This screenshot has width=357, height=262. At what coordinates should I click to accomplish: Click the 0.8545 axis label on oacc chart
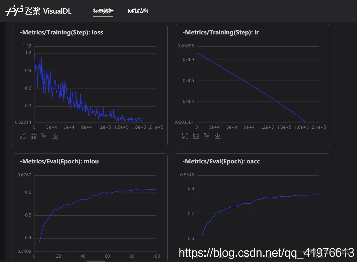(187, 175)
